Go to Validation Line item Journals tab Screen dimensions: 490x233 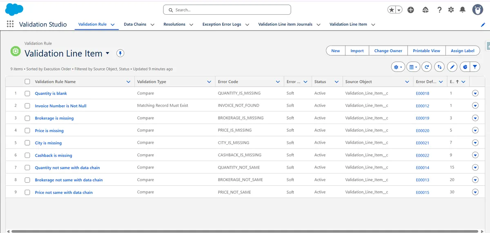(x=285, y=24)
